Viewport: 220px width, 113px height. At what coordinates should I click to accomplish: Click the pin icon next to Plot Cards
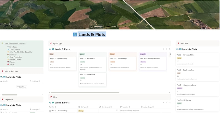click(x=178, y=43)
